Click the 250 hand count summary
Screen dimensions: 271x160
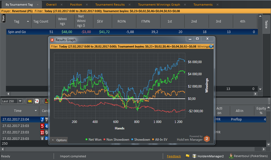pyautogui.click(x=5, y=143)
